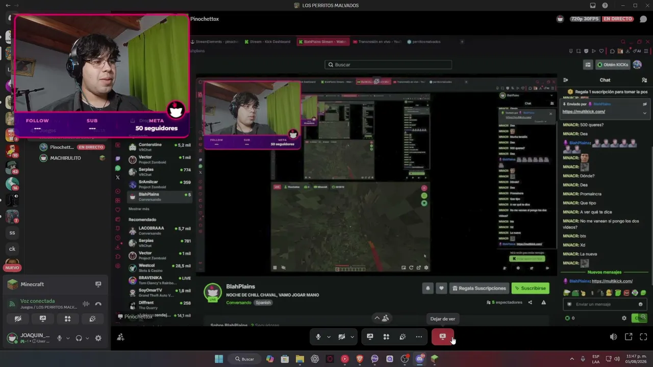The image size is (653, 367).
Task: Pop out the stream into separate window
Action: [629, 337]
